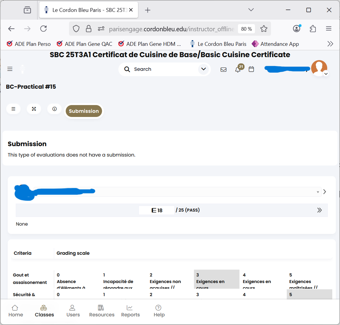This screenshot has width=340, height=325.
Task: Select score 1 for Gout et assaisonnement
Action: 124,279
